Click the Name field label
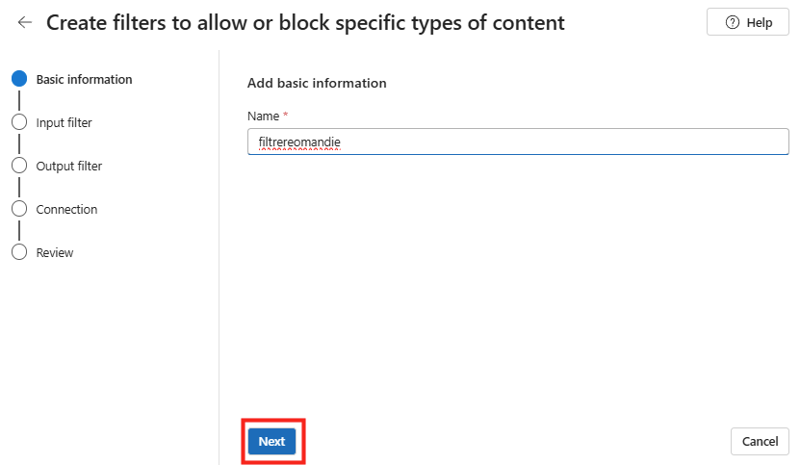 262,116
